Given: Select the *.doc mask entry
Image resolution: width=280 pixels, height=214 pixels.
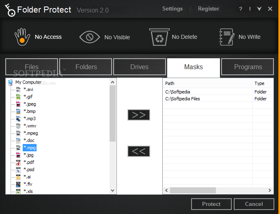Looking at the screenshot, I should click(x=29, y=140).
